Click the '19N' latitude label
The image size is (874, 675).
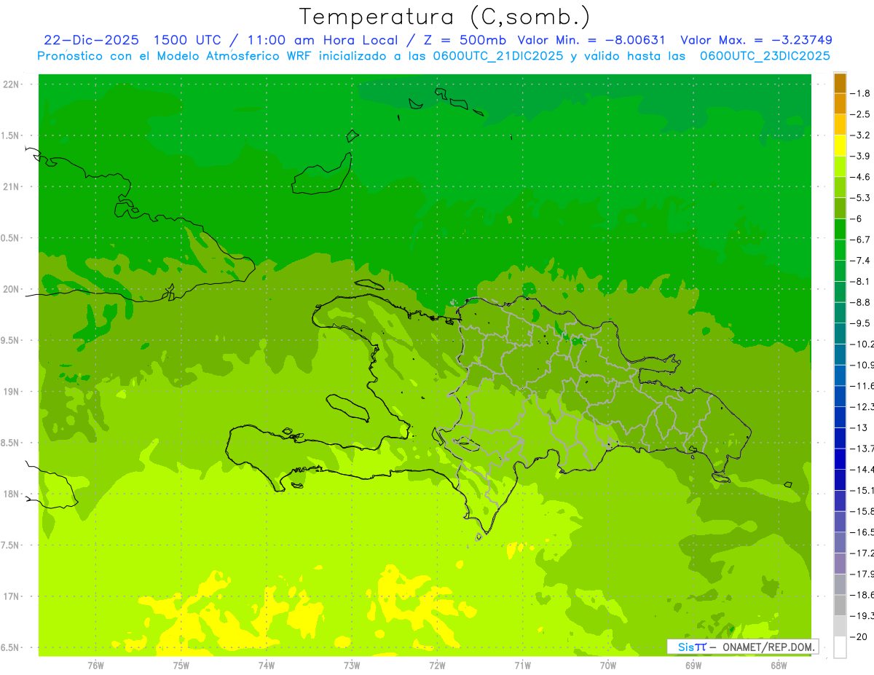(12, 392)
